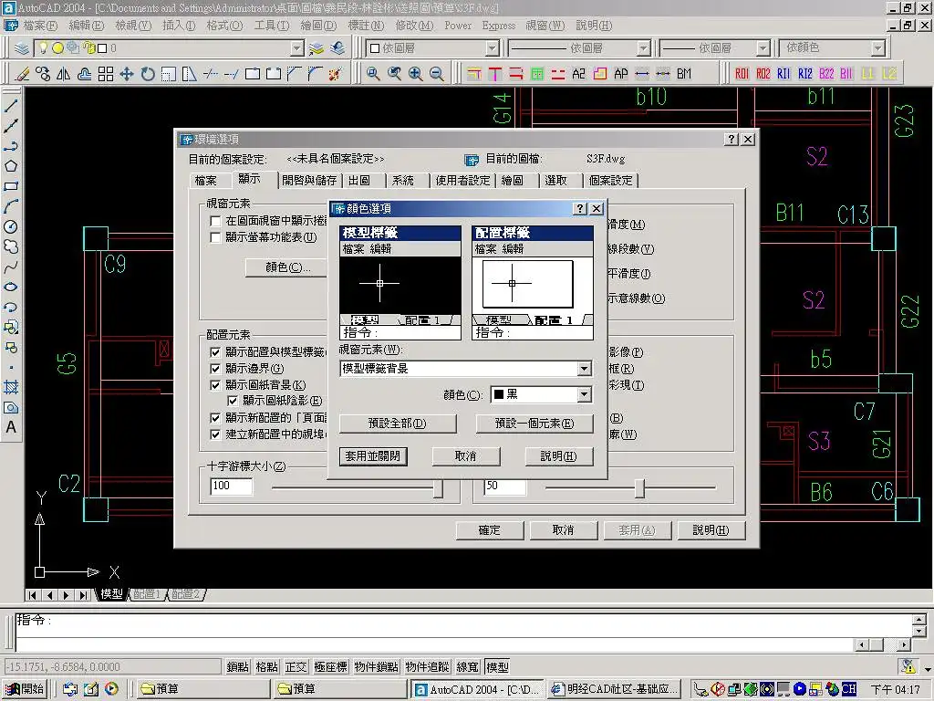Viewport: 934px width, 701px height.
Task: Select the Ellipse drawing tool
Action: tap(11, 288)
